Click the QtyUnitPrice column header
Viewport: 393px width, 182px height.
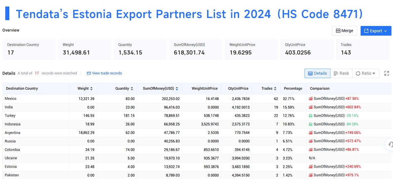(x=238, y=89)
